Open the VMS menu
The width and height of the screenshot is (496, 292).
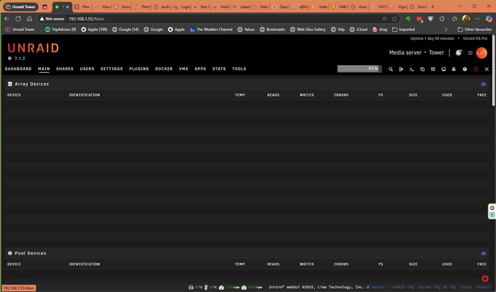[184, 69]
